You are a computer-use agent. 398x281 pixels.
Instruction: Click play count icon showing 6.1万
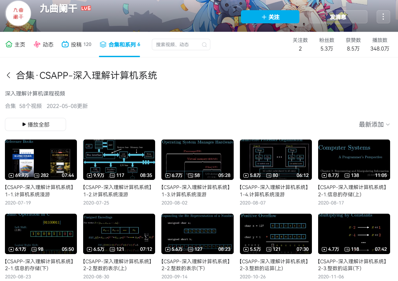click(11, 249)
